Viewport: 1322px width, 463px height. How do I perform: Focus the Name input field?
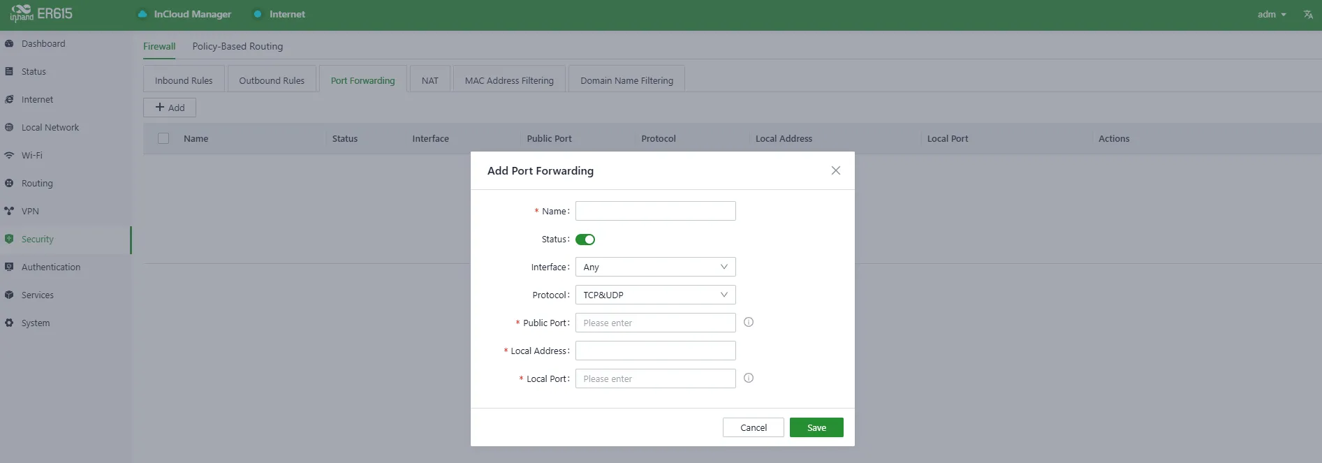point(656,211)
